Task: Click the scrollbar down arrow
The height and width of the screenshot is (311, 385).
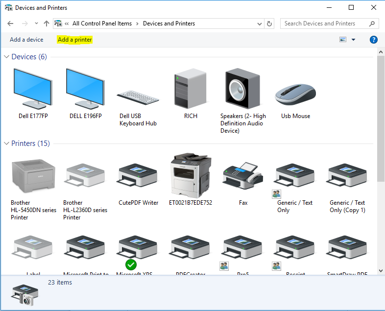Action: (x=381, y=271)
